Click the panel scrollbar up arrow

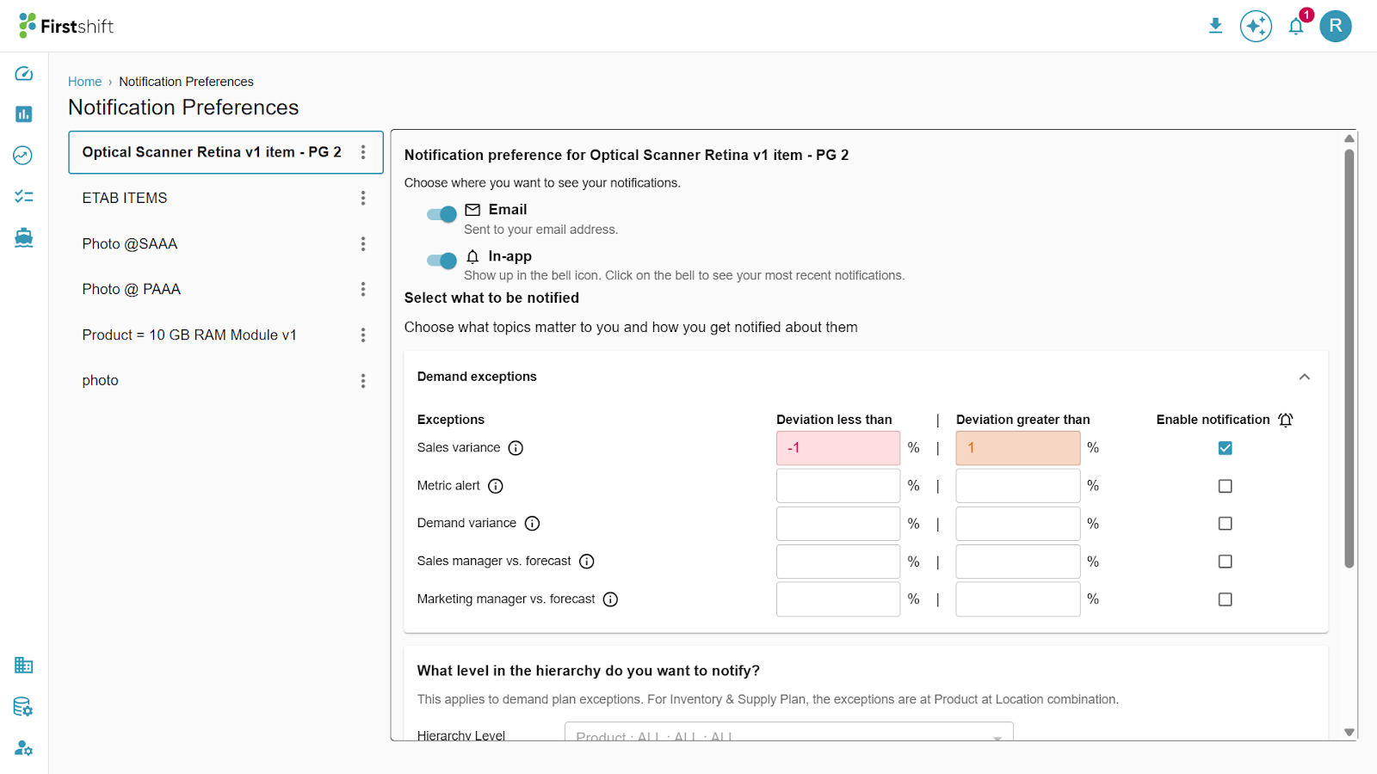[x=1349, y=138]
